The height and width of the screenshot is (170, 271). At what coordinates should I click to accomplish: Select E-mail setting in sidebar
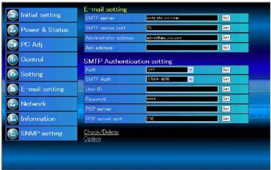tap(41, 89)
